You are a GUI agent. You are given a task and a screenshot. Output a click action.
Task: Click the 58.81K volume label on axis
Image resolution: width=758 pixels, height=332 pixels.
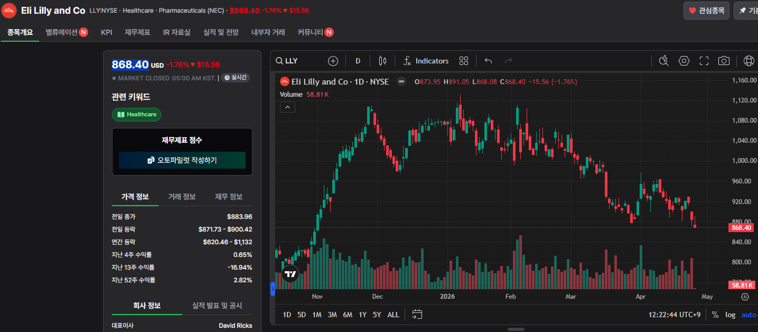click(741, 285)
